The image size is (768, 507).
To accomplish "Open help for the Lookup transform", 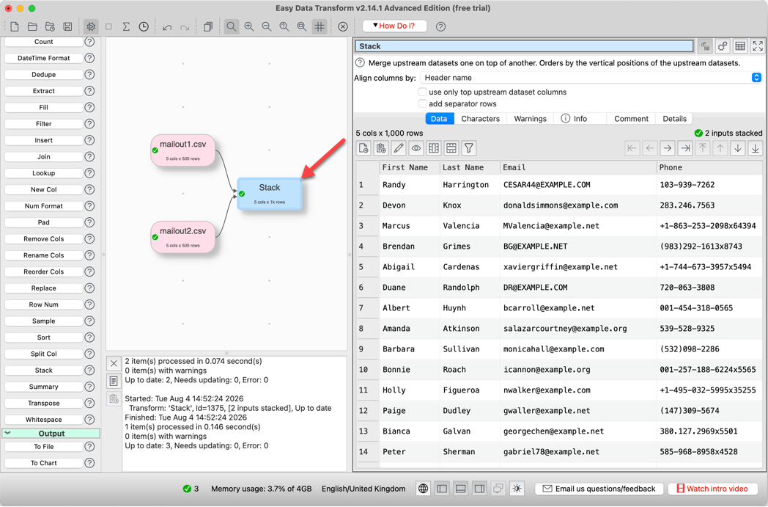I will (89, 173).
